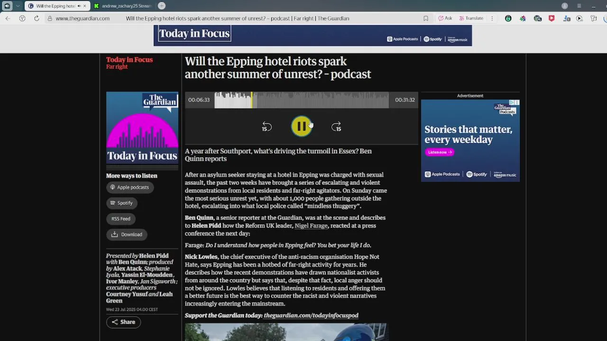
Task: Reload the page with the refresh icon
Action: 37,18
